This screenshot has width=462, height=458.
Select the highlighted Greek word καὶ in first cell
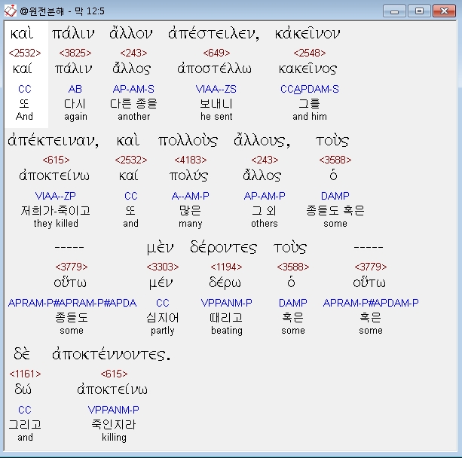coord(22,34)
